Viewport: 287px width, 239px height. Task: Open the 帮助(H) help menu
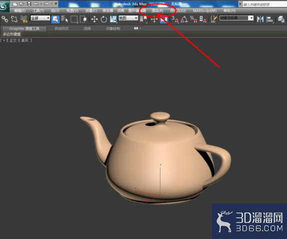tap(229, 10)
